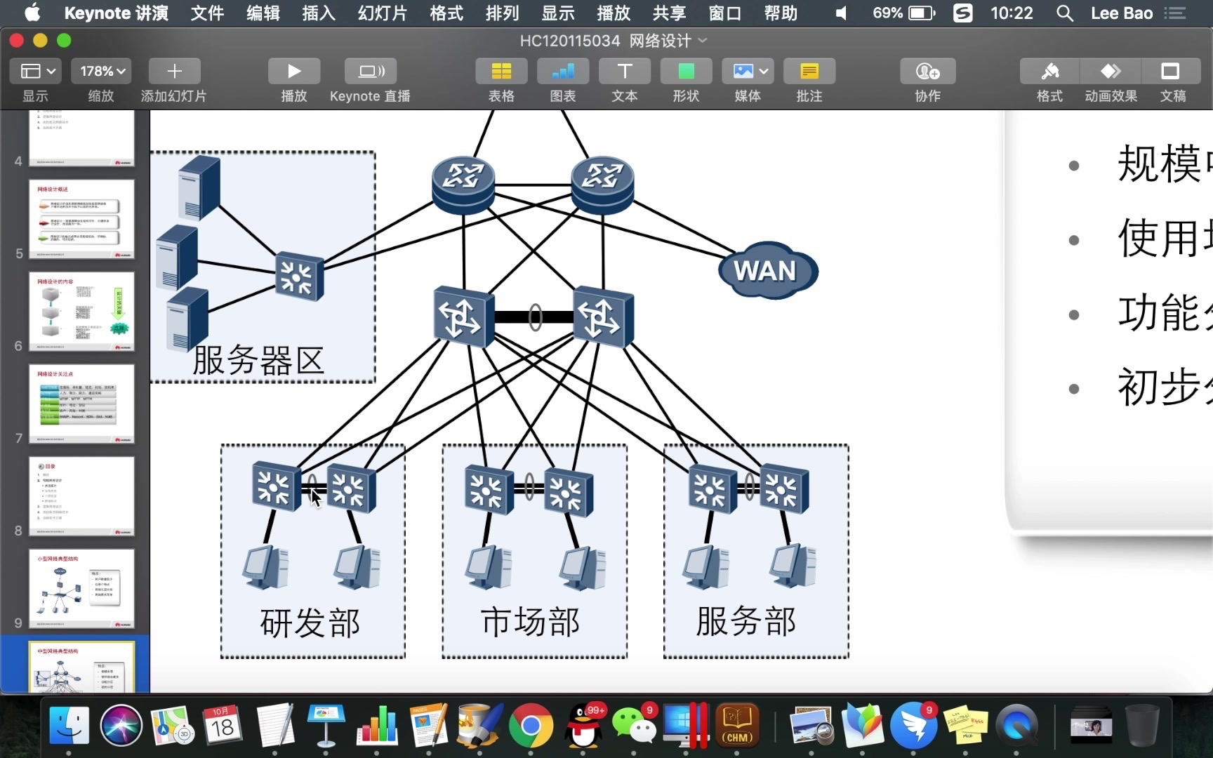Open the zoom level dropdown
The image size is (1213, 758).
100,70
